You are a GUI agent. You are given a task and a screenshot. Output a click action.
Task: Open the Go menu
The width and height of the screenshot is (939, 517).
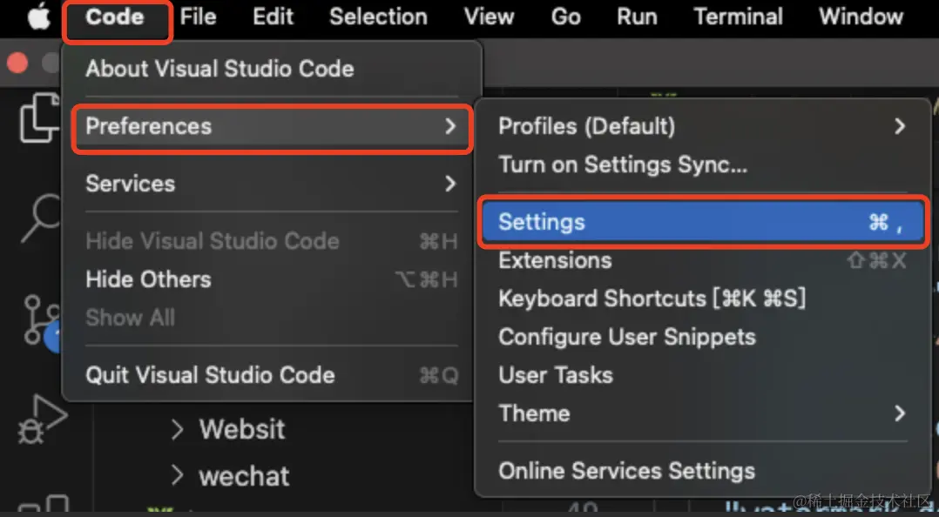pos(566,17)
